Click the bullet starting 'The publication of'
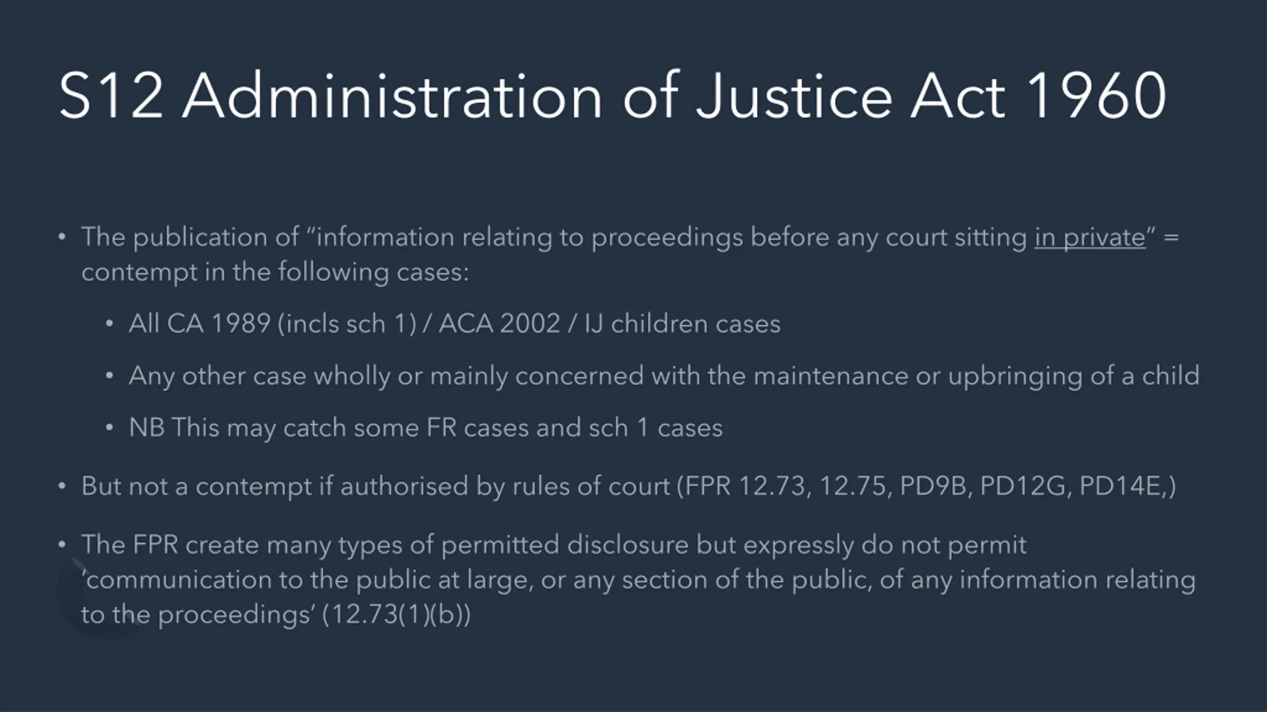Image resolution: width=1267 pixels, height=712 pixels. 630,255
